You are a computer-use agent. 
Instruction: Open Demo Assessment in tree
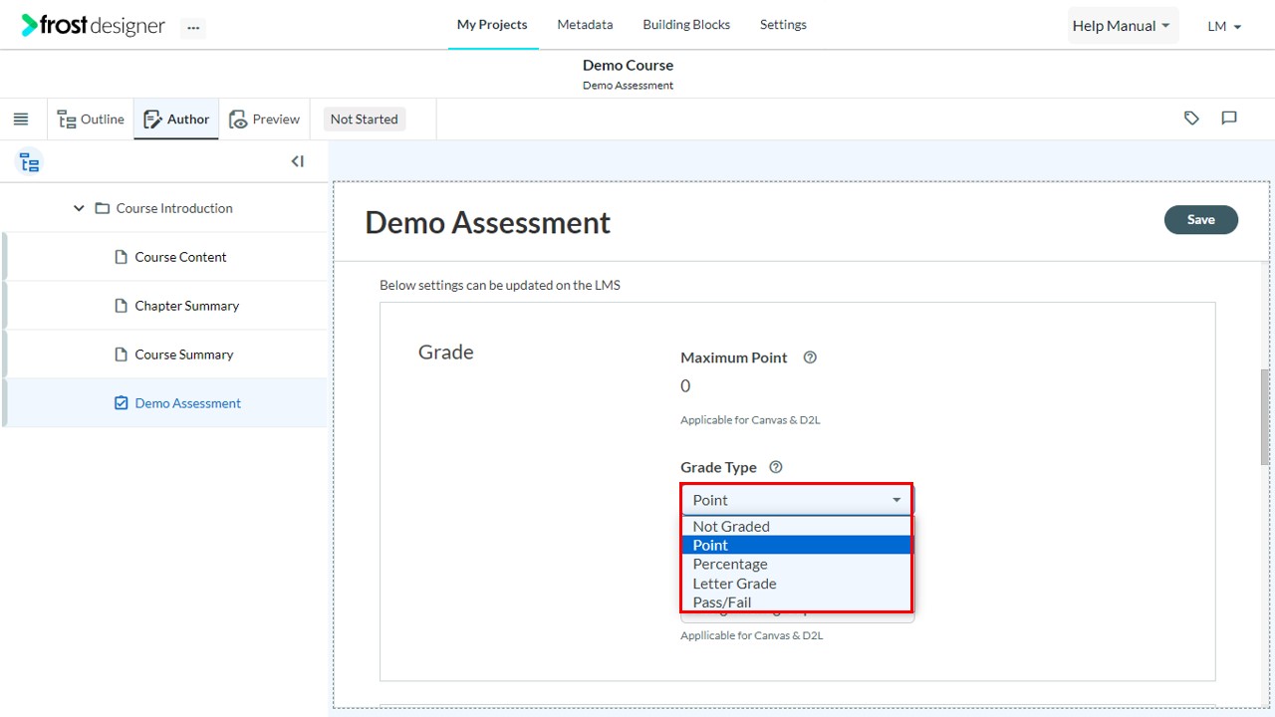click(188, 403)
